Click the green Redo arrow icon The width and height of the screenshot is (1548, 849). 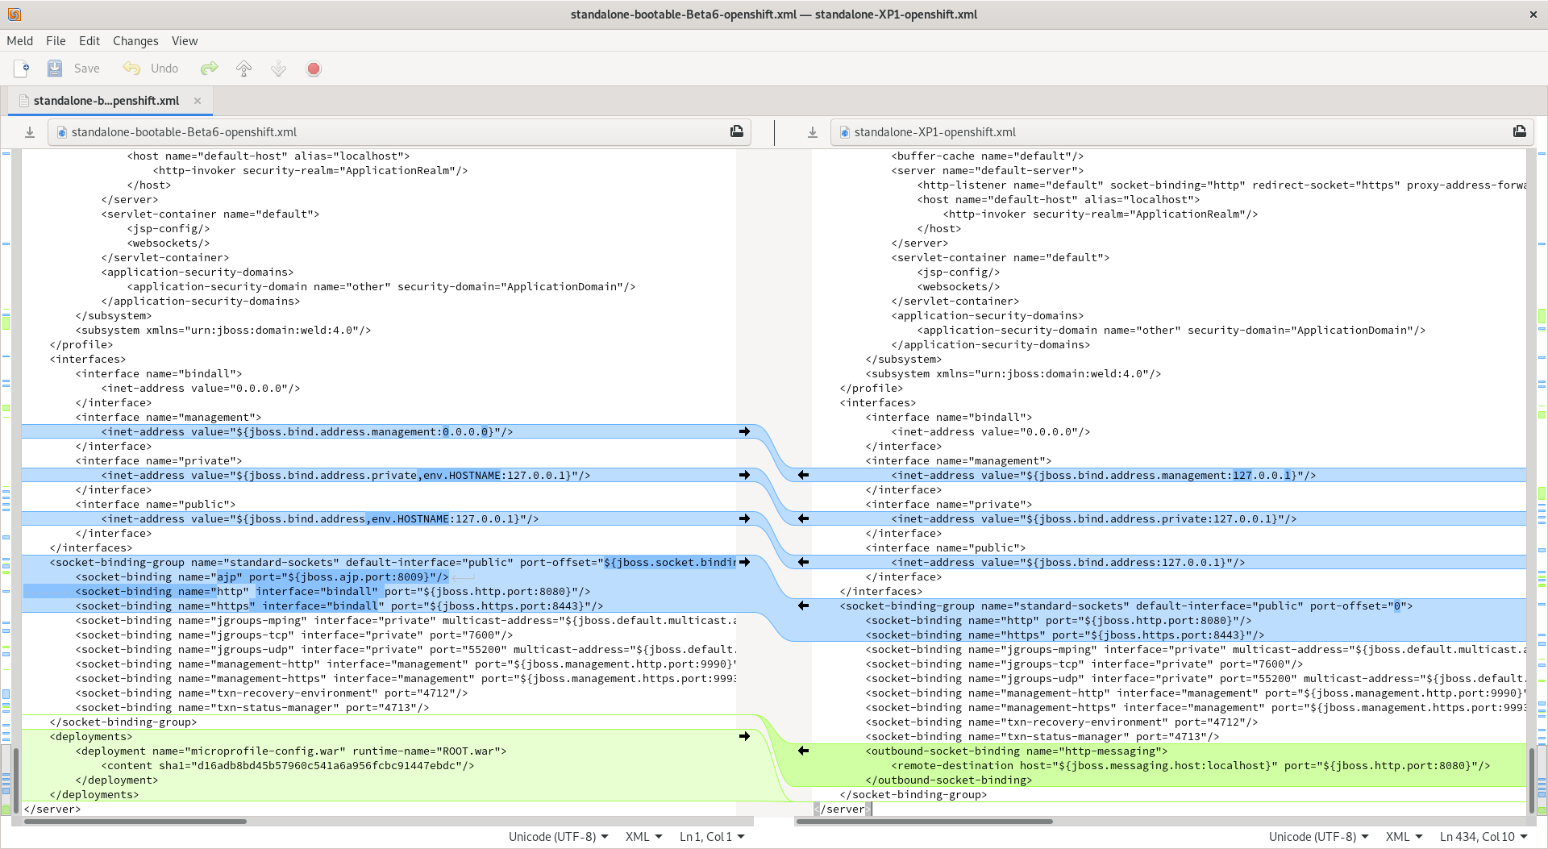coord(210,69)
